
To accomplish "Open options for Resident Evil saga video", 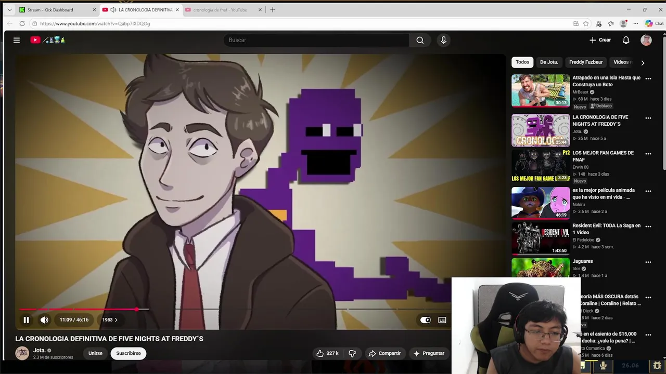I will coord(648,226).
